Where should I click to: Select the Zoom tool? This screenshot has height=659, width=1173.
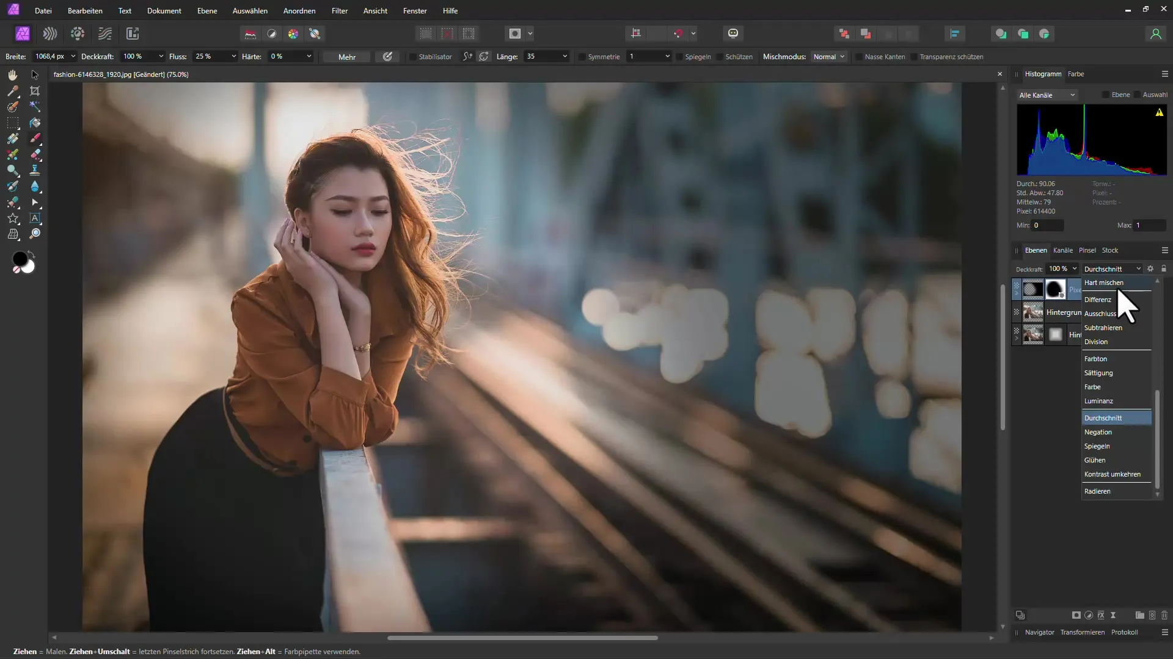[35, 233]
